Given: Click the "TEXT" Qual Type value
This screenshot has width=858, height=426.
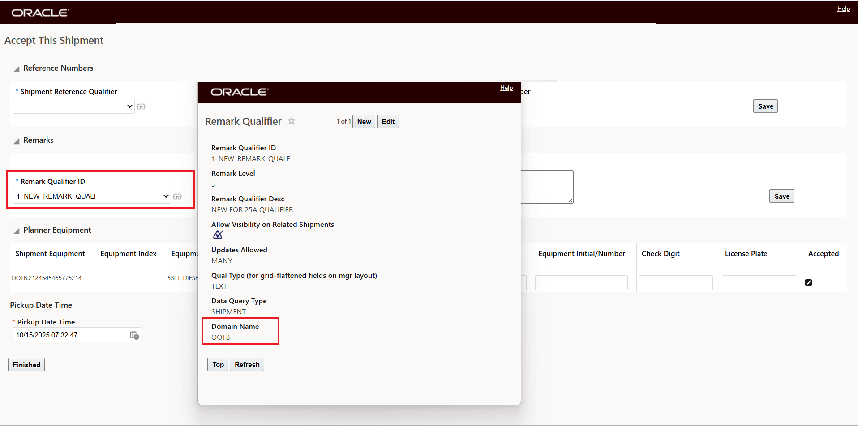Looking at the screenshot, I should tap(219, 286).
